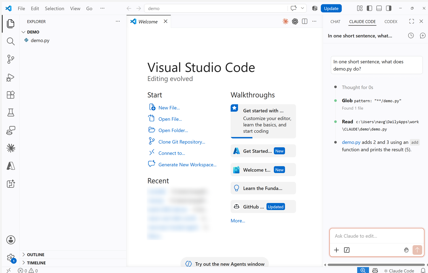Viewport: 428px width, 273px height.
Task: Open the Edit menu
Action: pyautogui.click(x=35, y=9)
